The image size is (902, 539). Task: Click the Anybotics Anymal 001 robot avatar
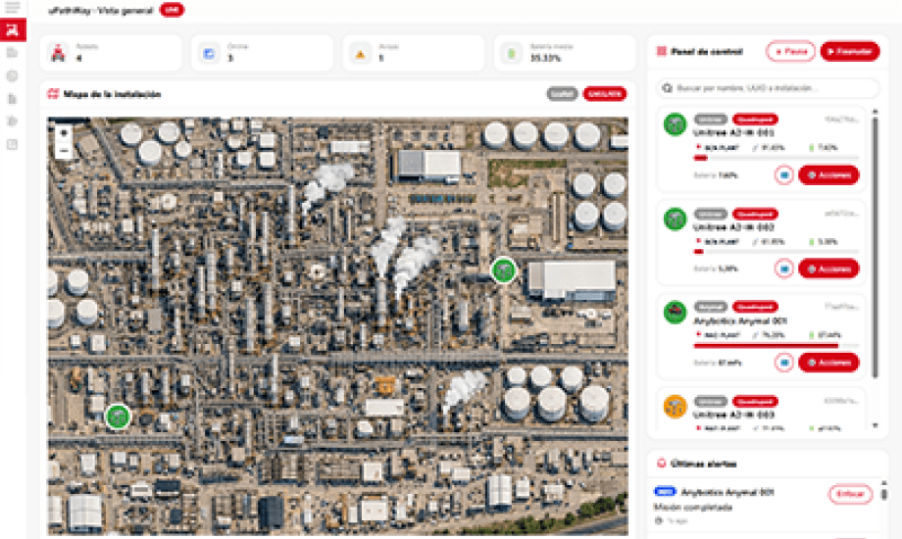[x=675, y=313]
